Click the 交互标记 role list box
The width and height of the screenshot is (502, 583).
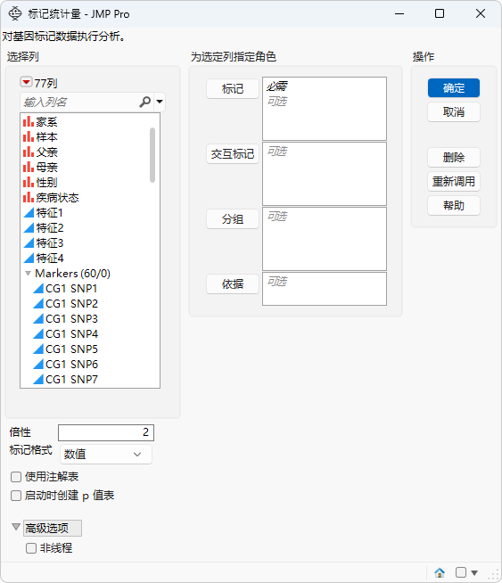tap(325, 174)
